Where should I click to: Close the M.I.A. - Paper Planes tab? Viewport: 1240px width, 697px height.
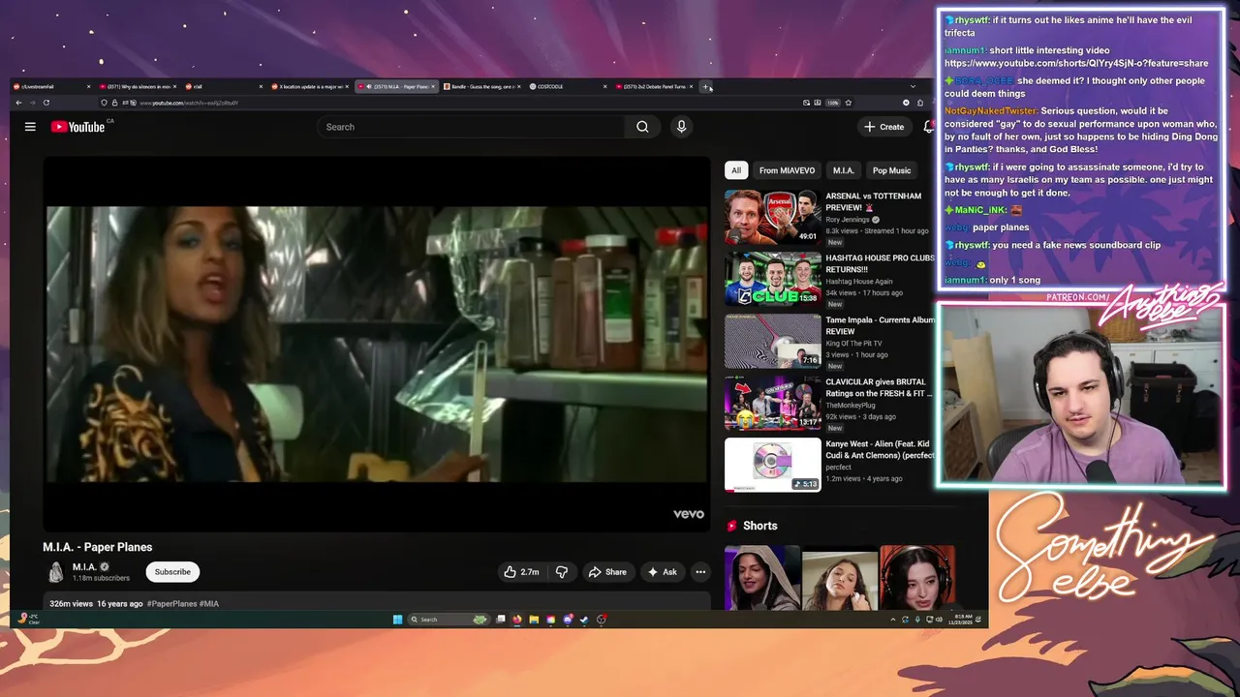coord(434,86)
